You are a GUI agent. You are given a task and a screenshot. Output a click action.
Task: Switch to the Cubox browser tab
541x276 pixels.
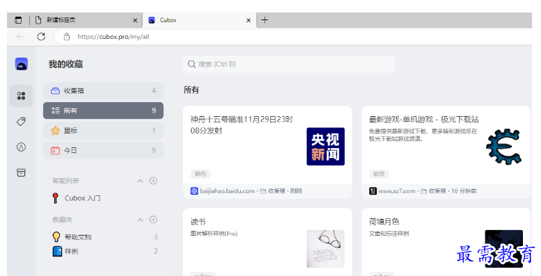pos(200,20)
